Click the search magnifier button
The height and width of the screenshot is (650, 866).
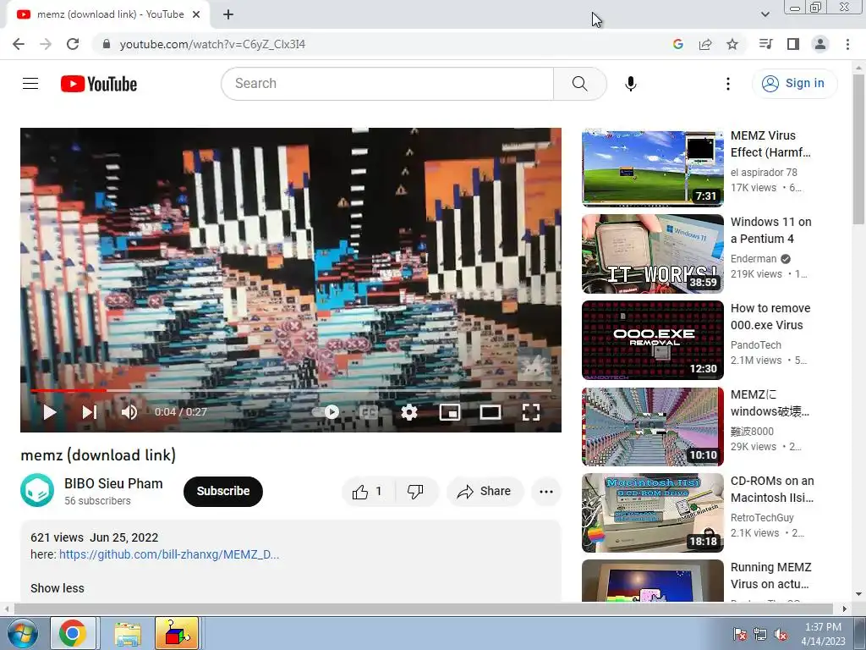[580, 84]
